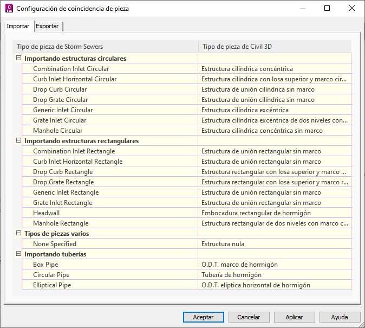The width and height of the screenshot is (365, 328).
Task: Select Combination Inlet Circular row
Action: point(71,69)
